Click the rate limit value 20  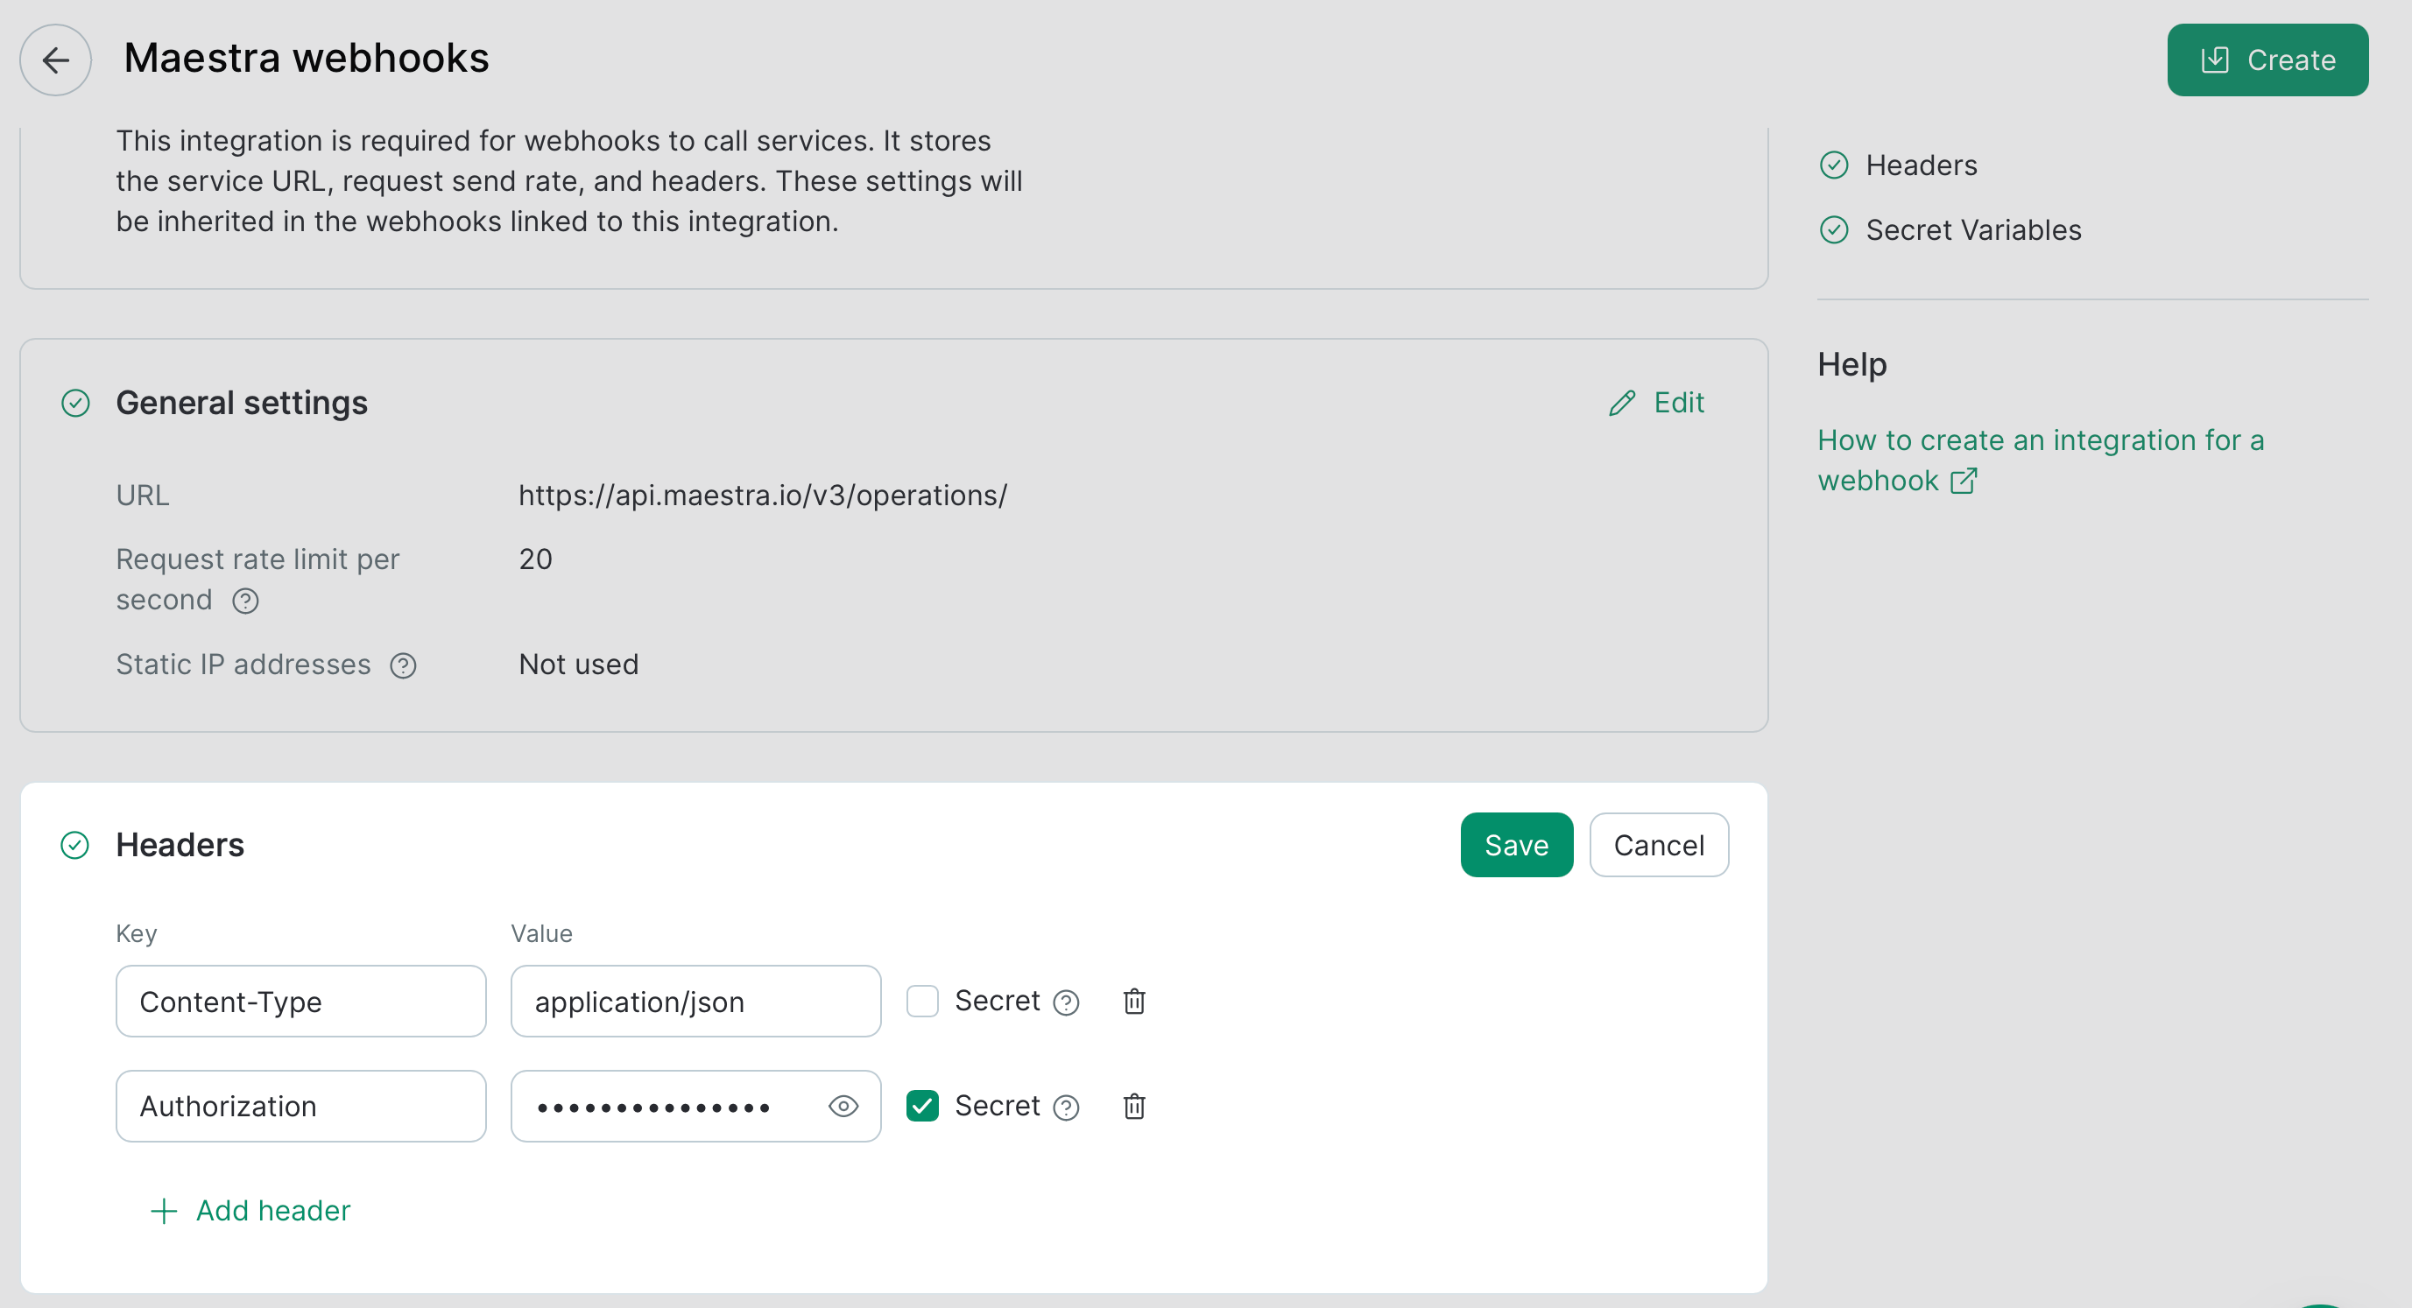pos(534,559)
